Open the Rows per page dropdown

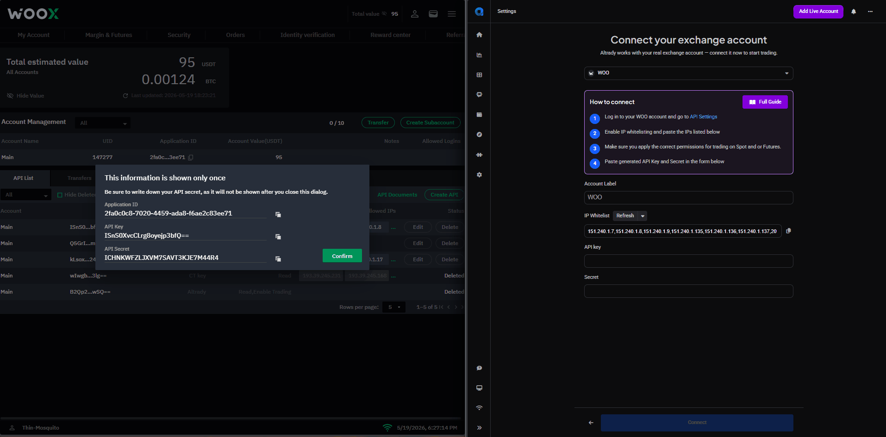[394, 307]
